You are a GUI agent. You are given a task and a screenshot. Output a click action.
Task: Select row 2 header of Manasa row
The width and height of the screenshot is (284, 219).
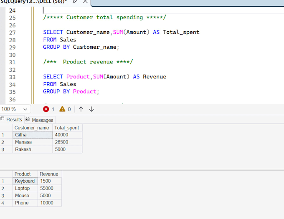(x=6, y=142)
